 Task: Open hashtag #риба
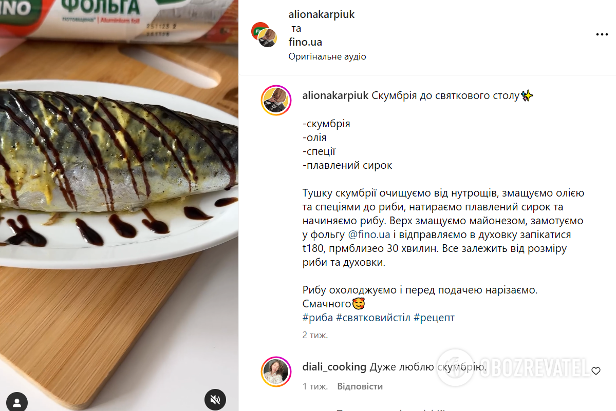tap(318, 317)
